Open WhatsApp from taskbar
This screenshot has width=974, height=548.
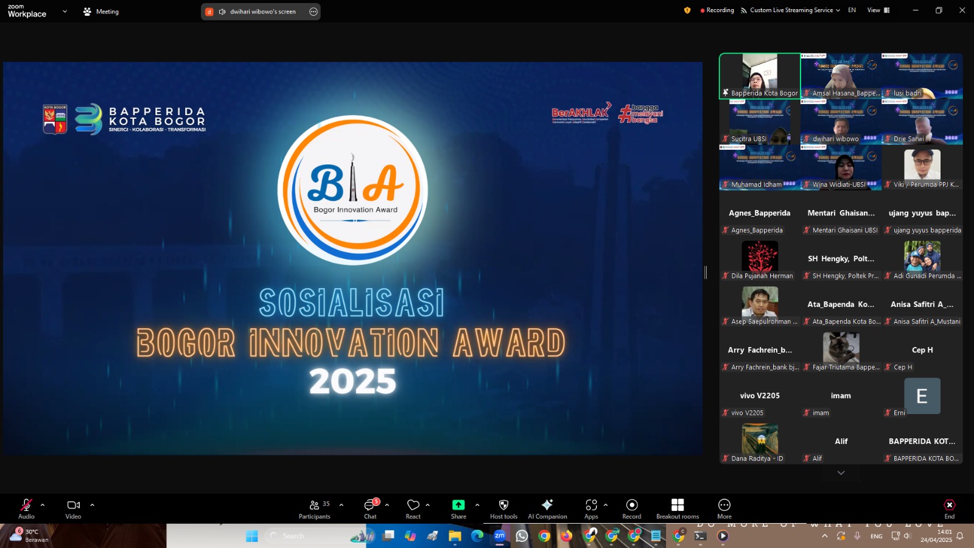(x=522, y=536)
